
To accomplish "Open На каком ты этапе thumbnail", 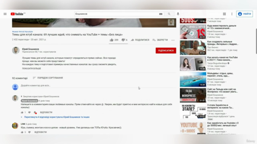I will pyautogui.click(x=193, y=111).
